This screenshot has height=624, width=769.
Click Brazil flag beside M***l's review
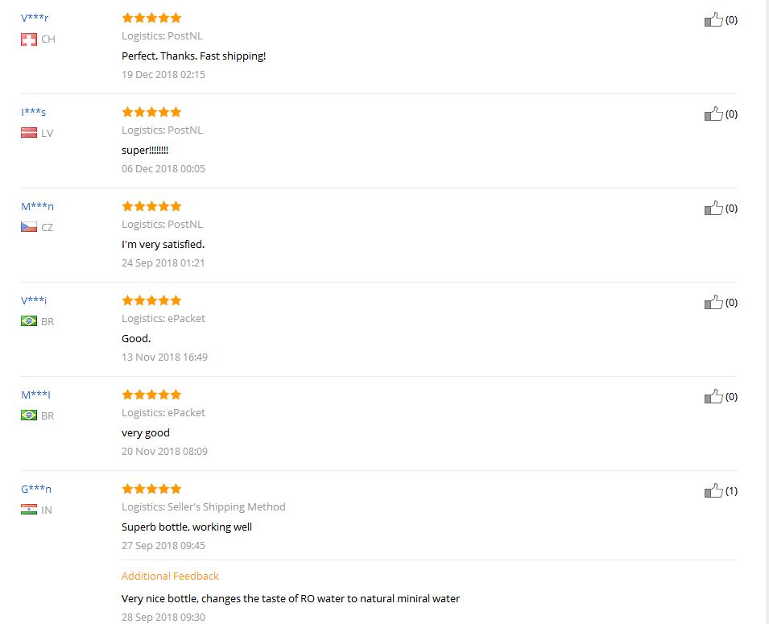(x=29, y=415)
